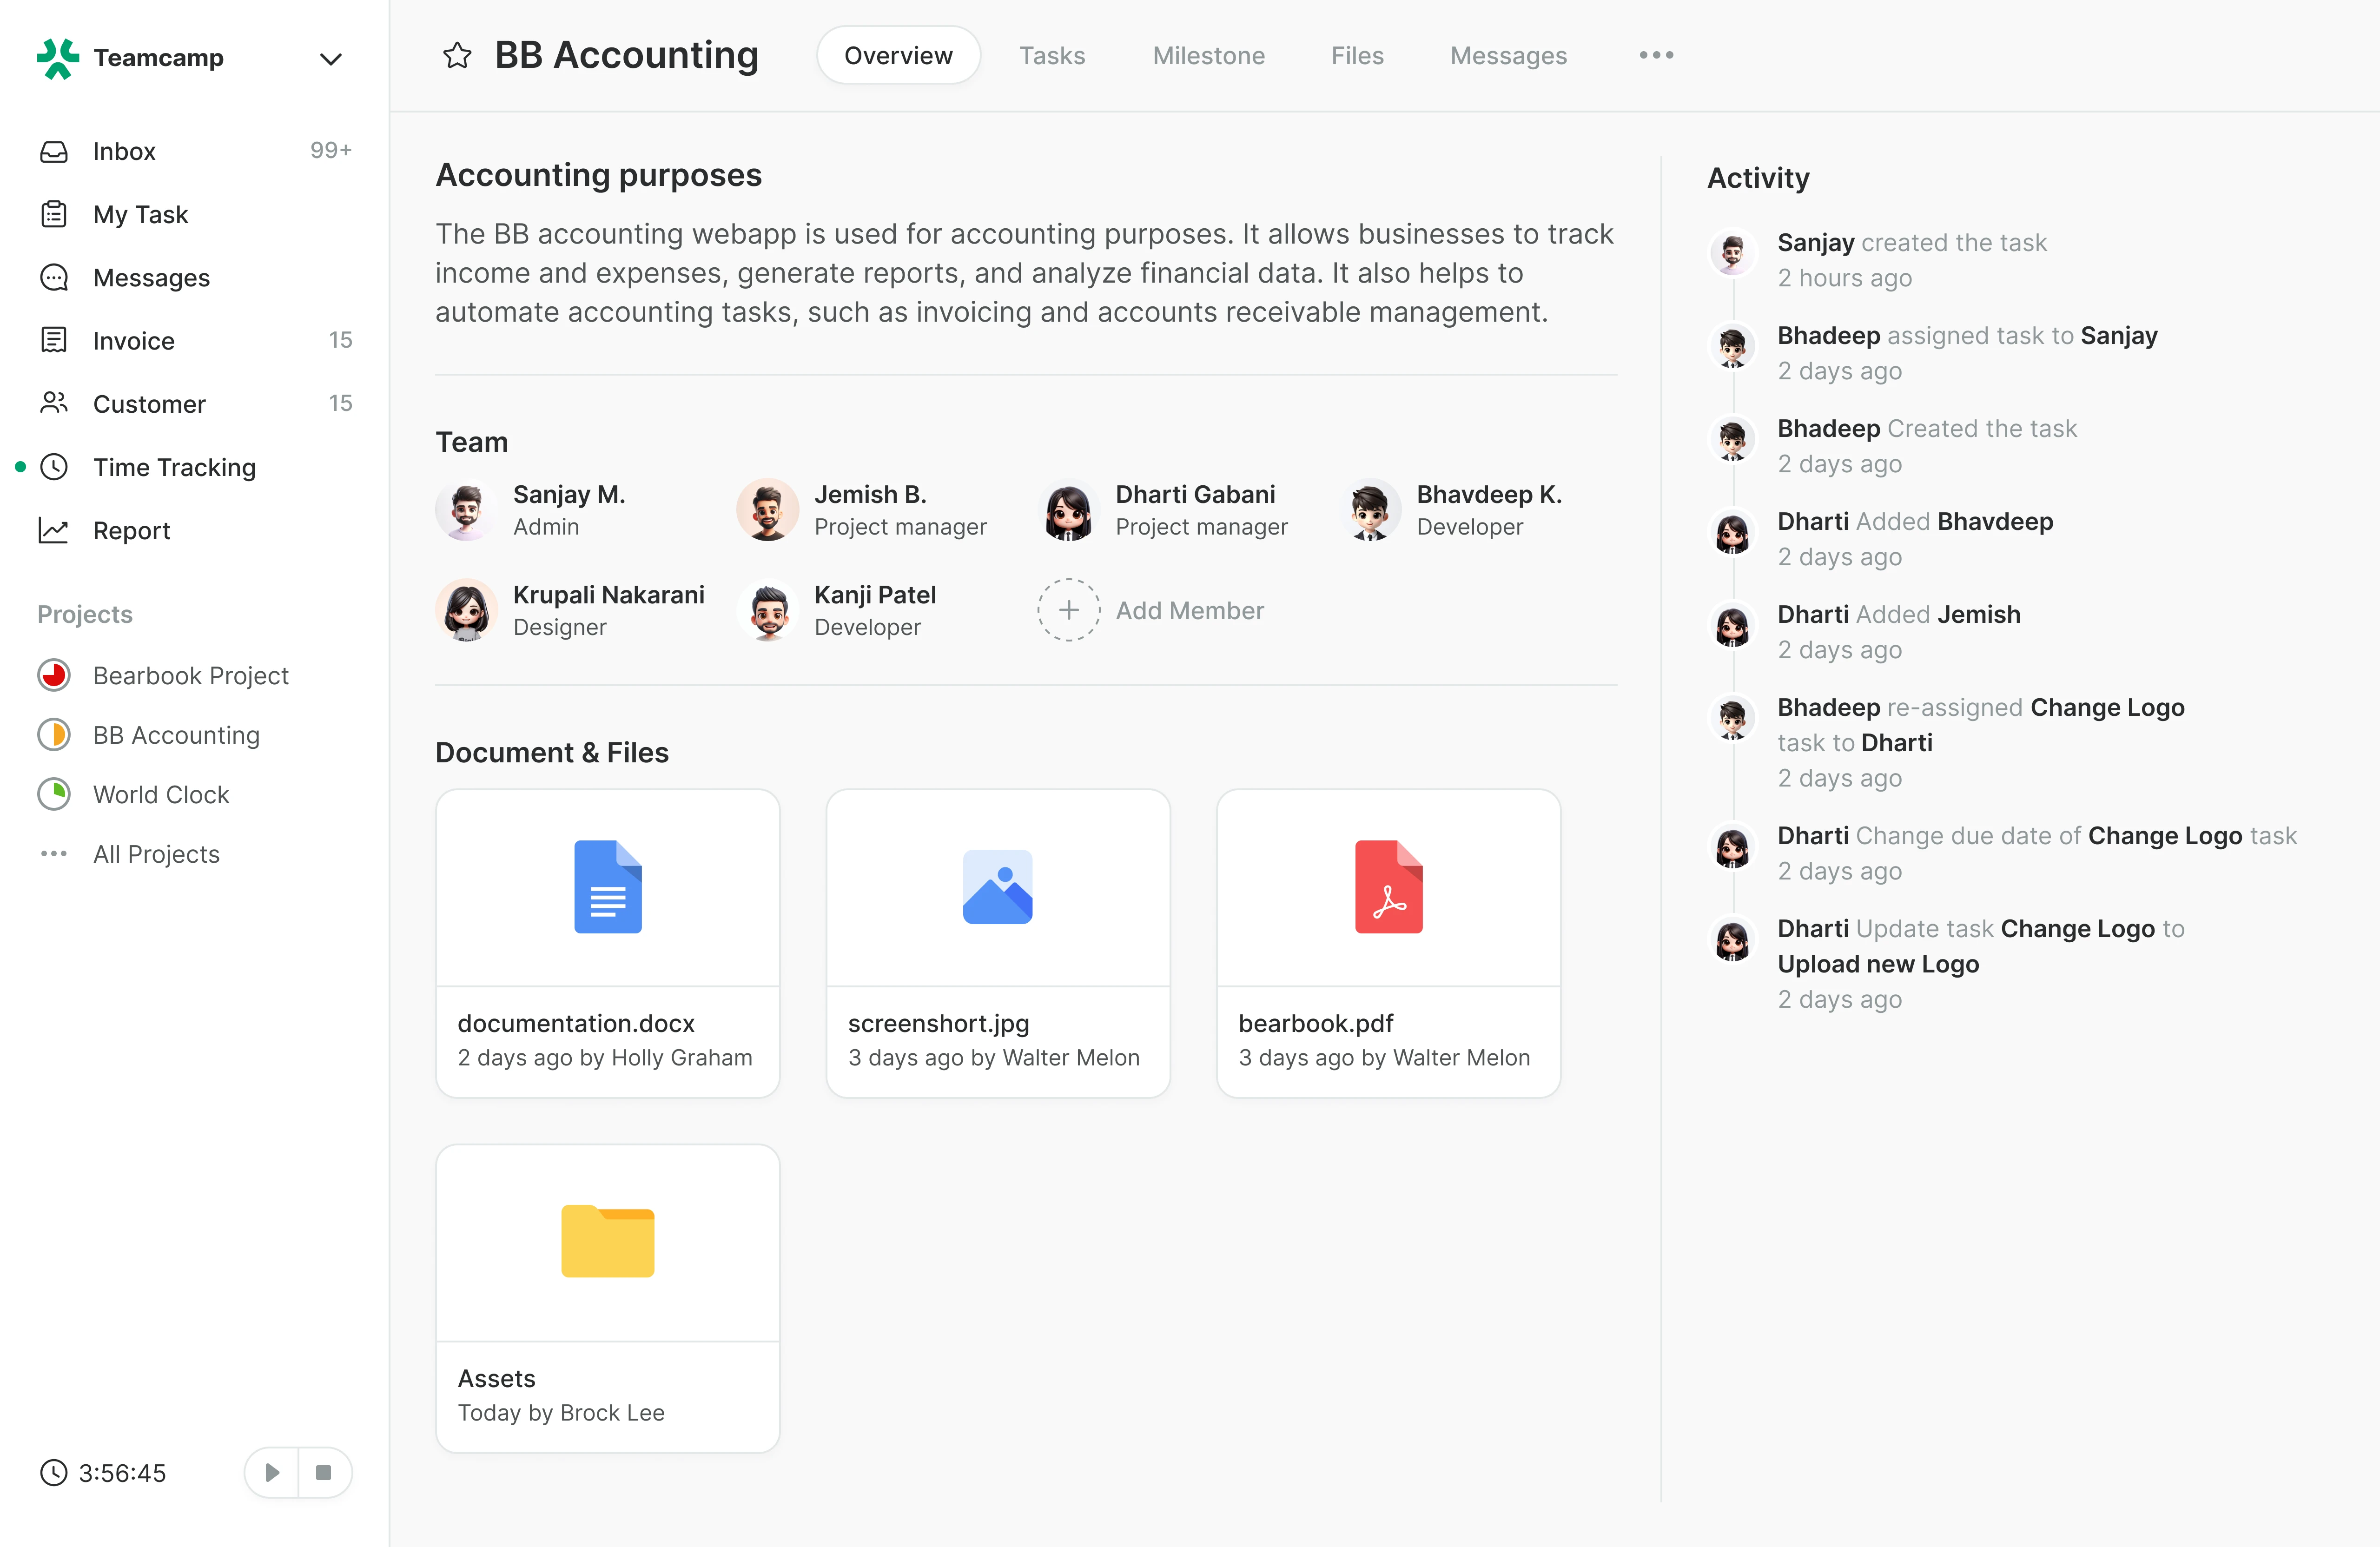
Task: Click the World Clock progress circle
Action: coord(54,794)
